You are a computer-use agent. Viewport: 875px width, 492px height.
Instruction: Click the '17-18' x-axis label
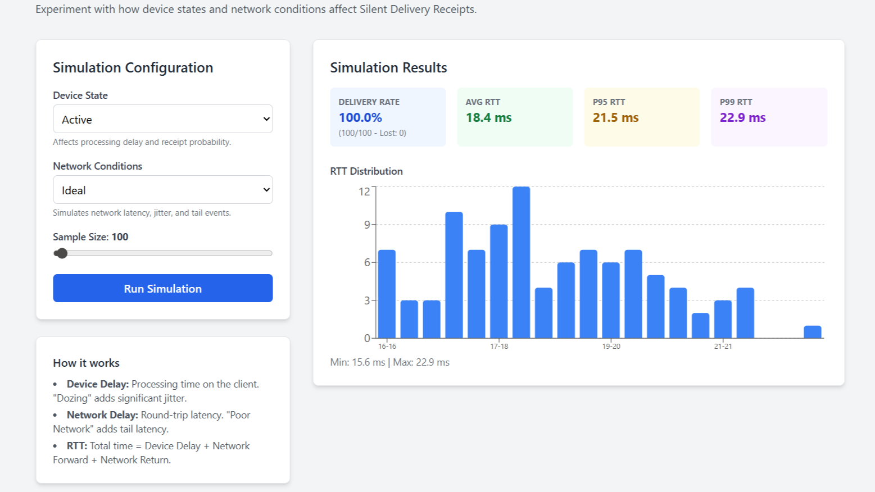pyautogui.click(x=499, y=347)
